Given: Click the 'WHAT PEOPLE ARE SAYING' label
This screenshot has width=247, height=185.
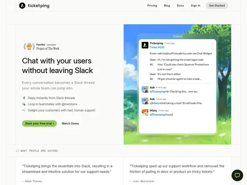Looking at the screenshot, I should tap(37, 151).
